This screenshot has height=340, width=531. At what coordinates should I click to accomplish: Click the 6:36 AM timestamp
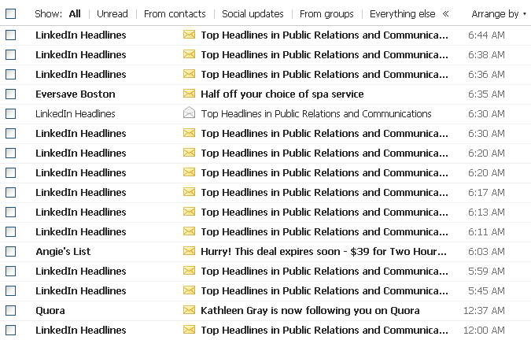pyautogui.click(x=486, y=74)
